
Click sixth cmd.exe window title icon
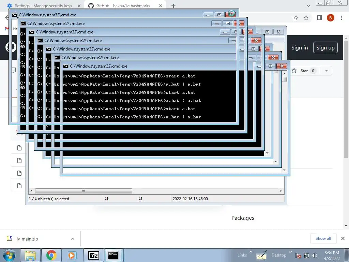(x=57, y=58)
